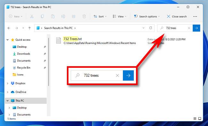Clear the search text with the small X
The height and width of the screenshot is (126, 208).
189,28
